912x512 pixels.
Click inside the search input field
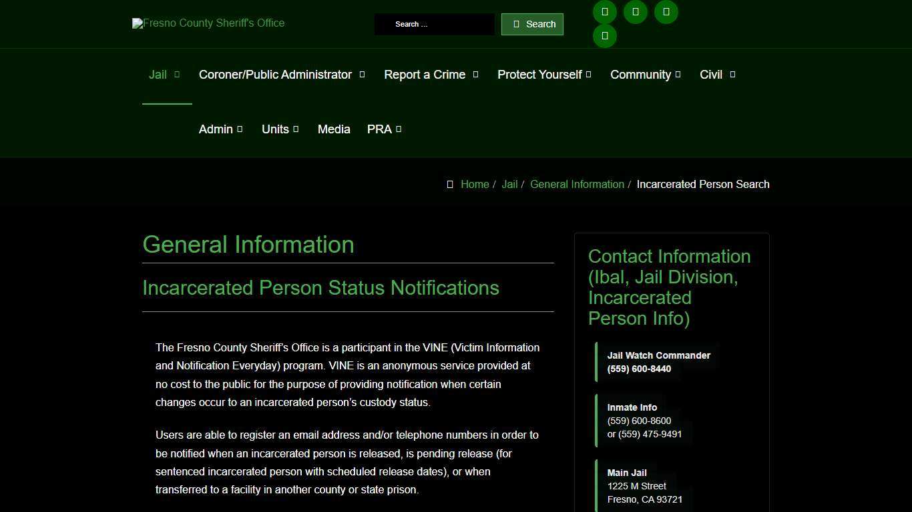point(435,24)
